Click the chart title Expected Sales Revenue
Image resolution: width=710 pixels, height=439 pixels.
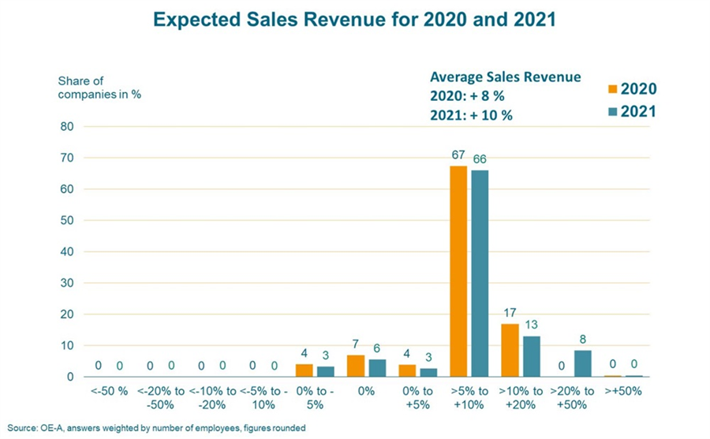[354, 20]
